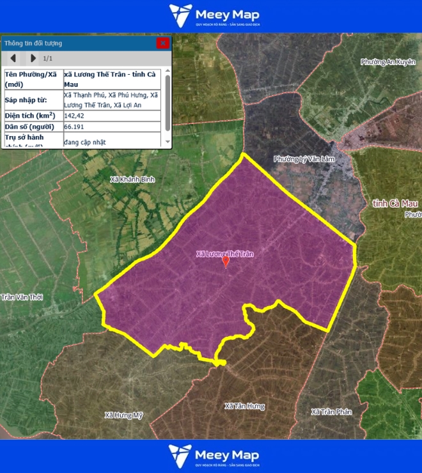
Task: Click the previous record arrow in info panel
Action: (x=13, y=58)
